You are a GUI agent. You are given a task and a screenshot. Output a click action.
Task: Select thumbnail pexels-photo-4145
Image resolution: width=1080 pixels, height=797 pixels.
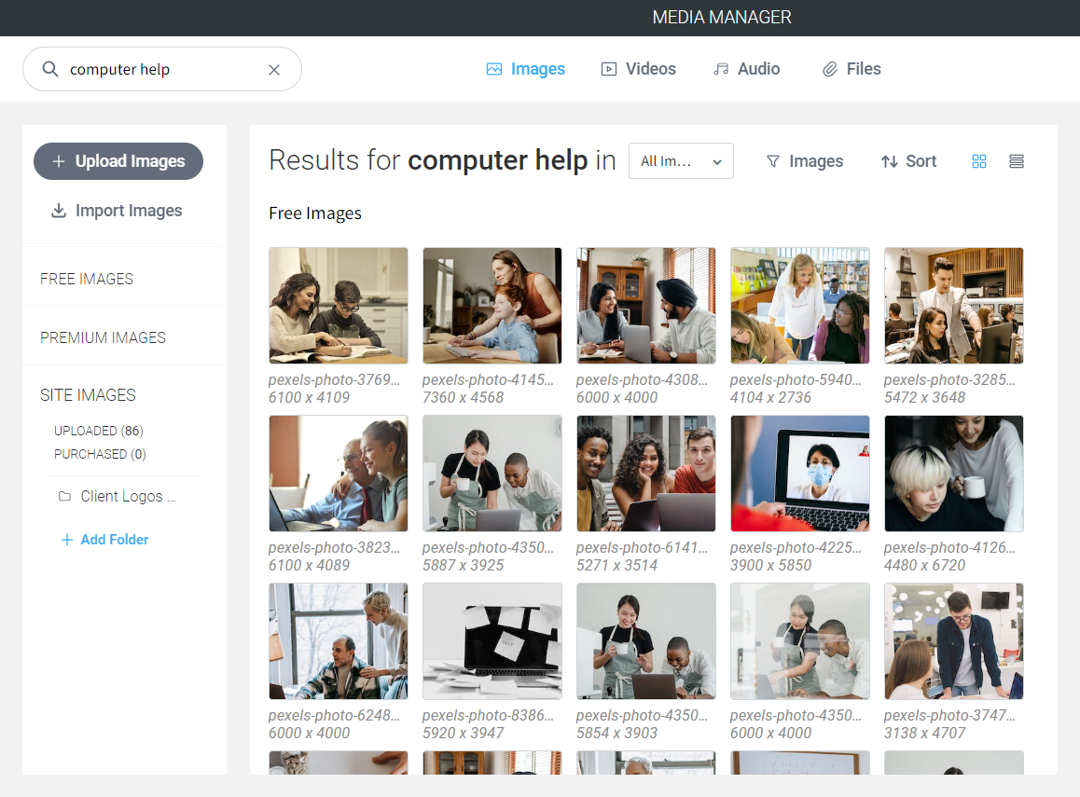point(492,306)
